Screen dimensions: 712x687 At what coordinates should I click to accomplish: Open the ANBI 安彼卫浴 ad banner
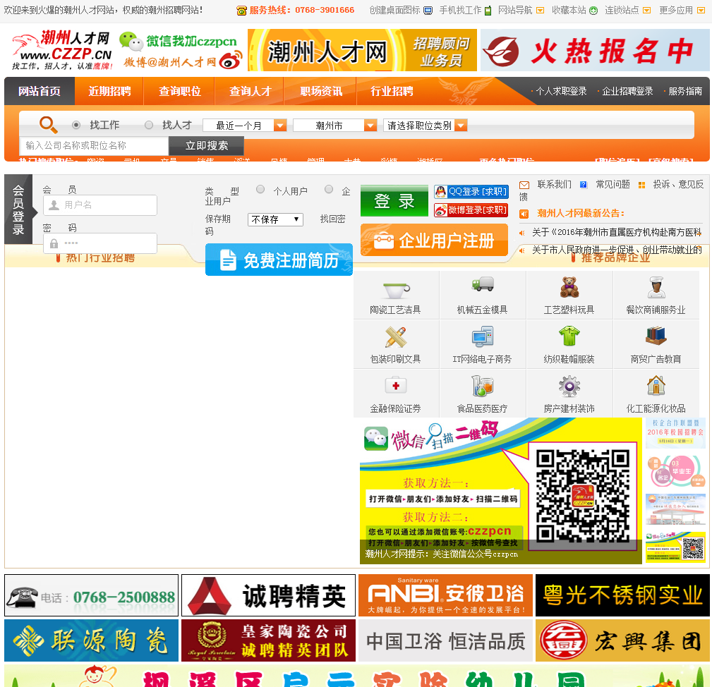pyautogui.click(x=445, y=595)
